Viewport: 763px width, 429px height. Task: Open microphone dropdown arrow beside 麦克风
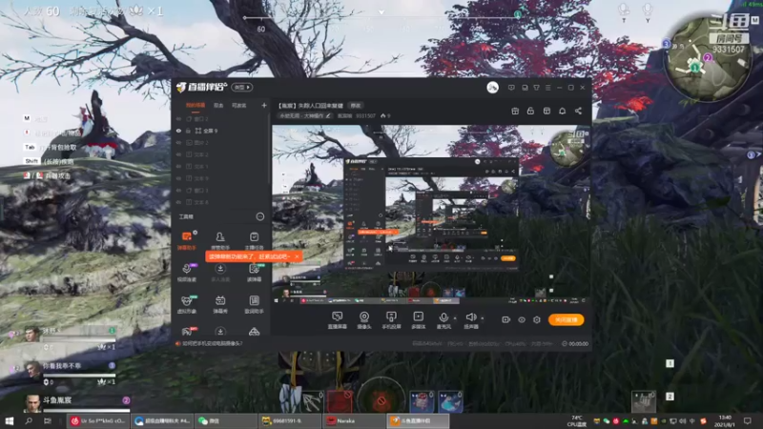point(455,318)
